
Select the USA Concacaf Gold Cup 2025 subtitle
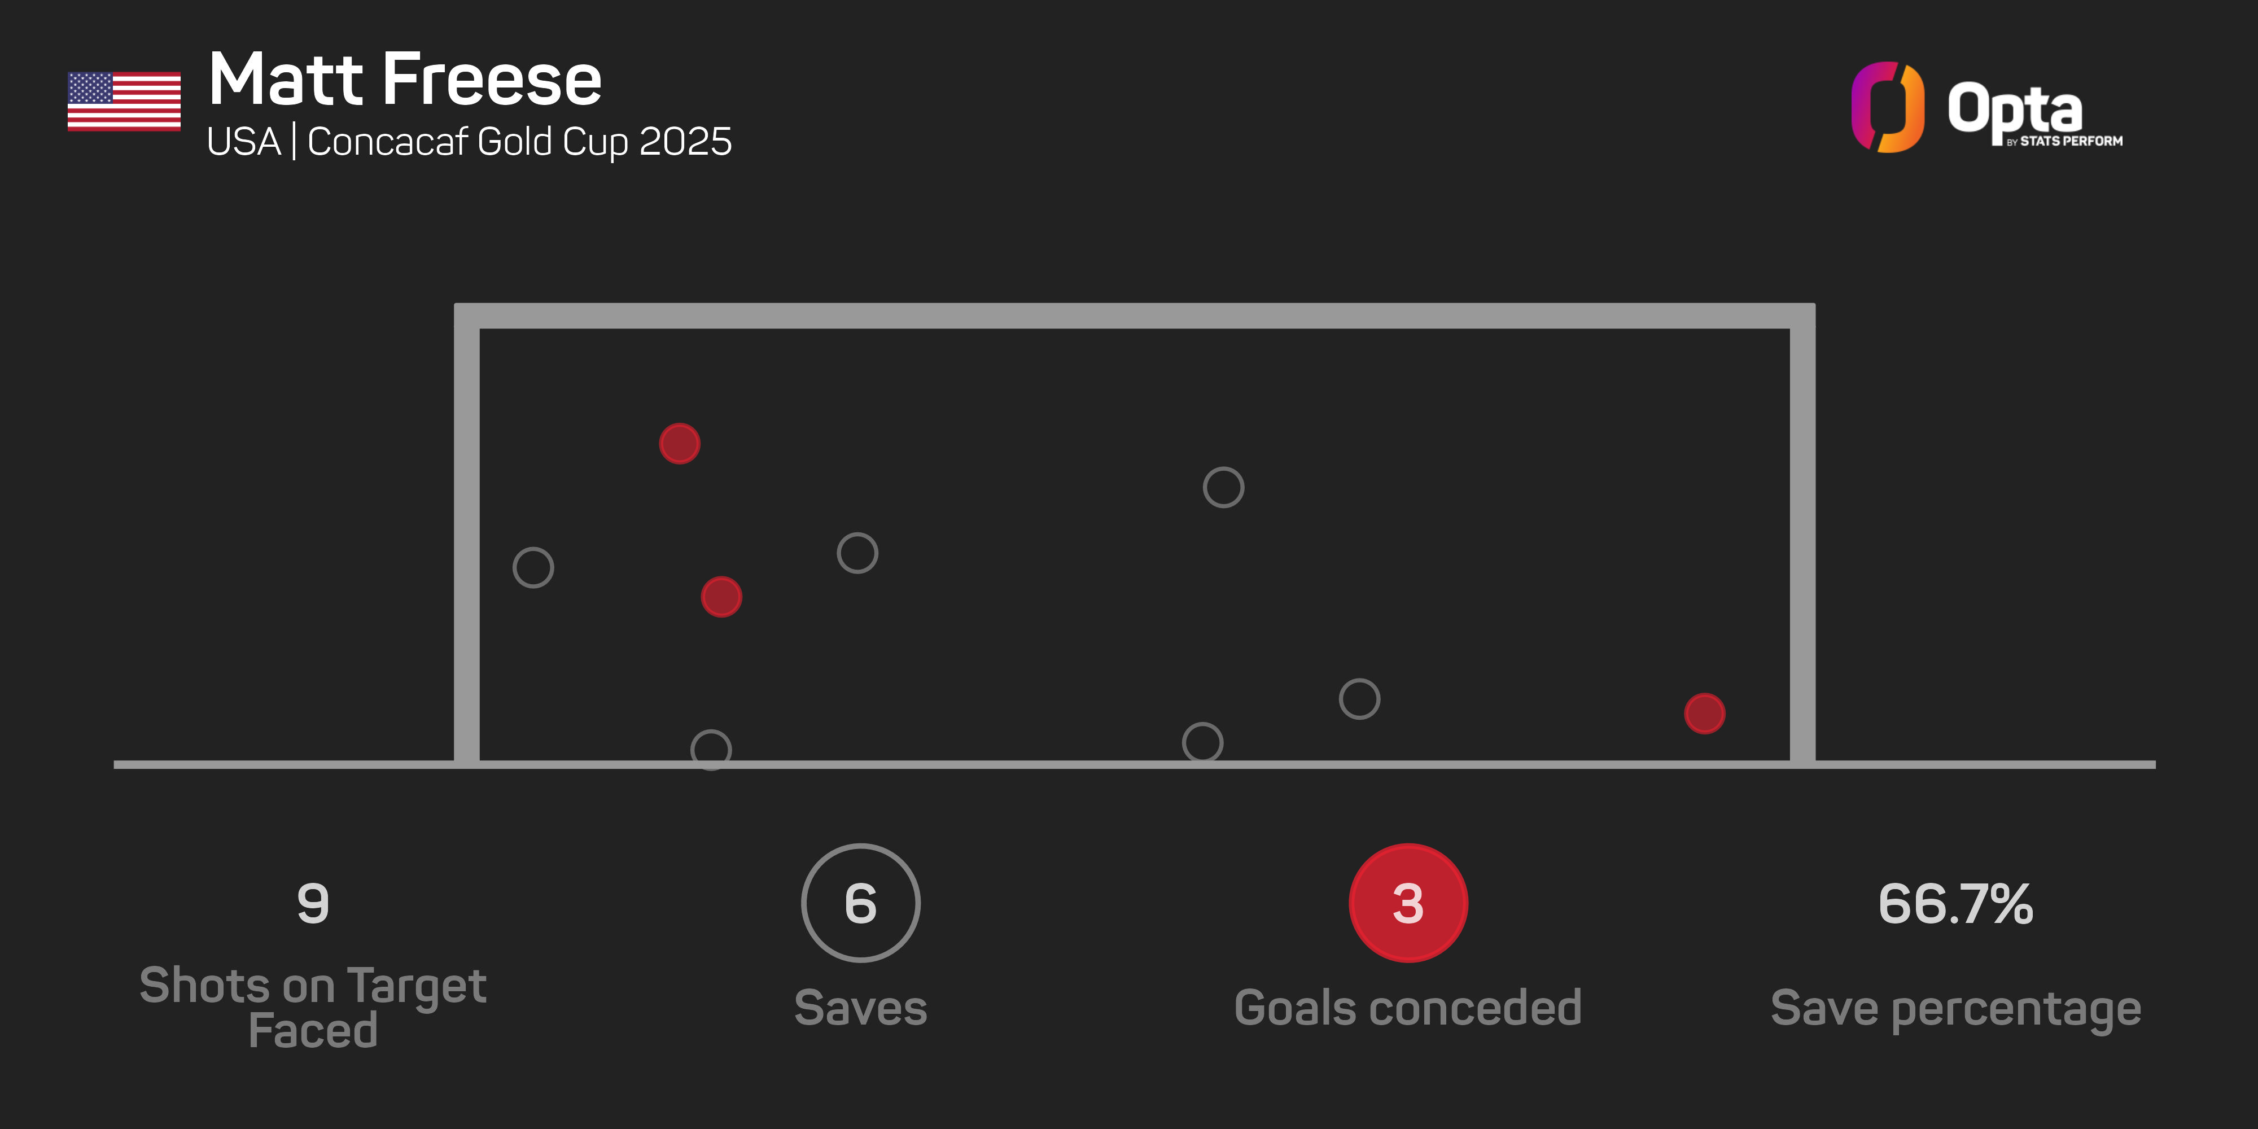tap(469, 142)
